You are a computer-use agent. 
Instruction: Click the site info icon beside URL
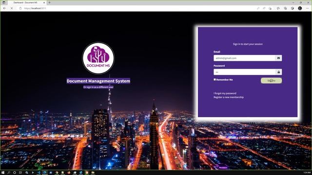[x=20, y=8]
